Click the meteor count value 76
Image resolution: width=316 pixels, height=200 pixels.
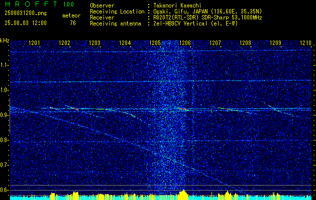point(73,23)
